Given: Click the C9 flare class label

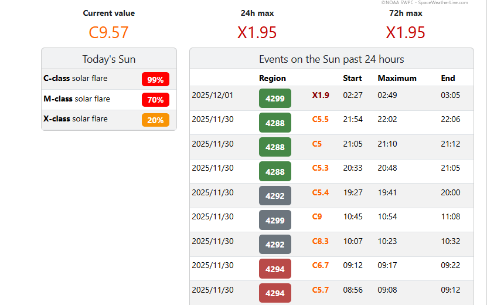Looking at the screenshot, I should tap(317, 216).
